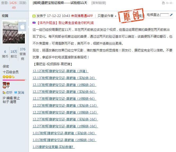Click the print icon at top right

pos(164,3)
